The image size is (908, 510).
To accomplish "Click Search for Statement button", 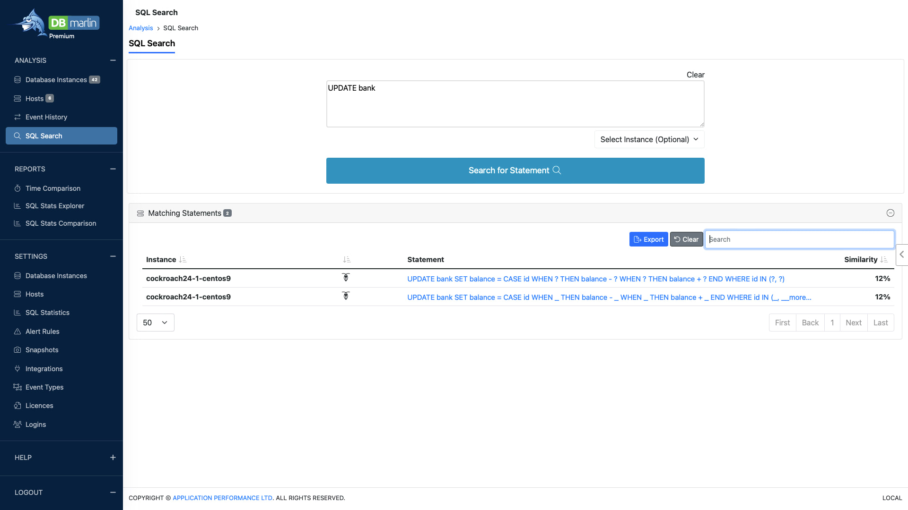I will click(515, 170).
